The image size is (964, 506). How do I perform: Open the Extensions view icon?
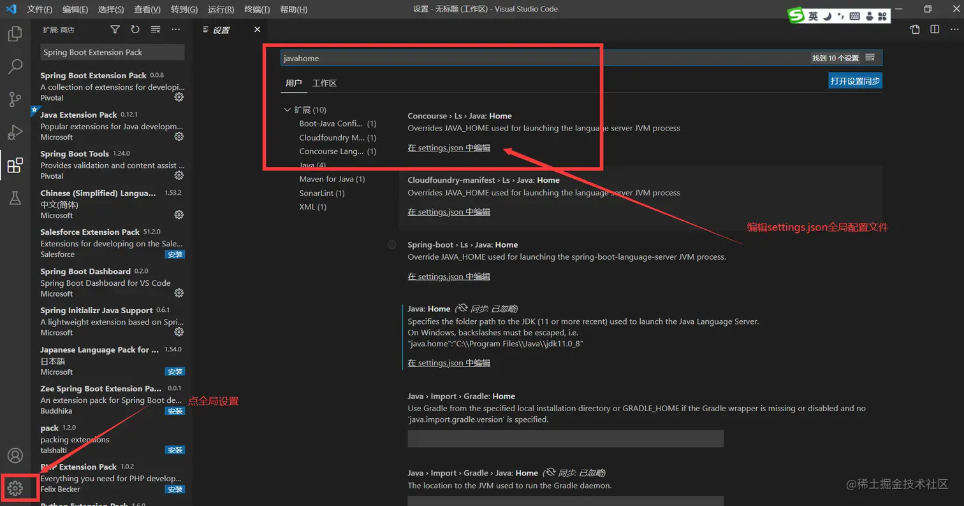coord(15,165)
